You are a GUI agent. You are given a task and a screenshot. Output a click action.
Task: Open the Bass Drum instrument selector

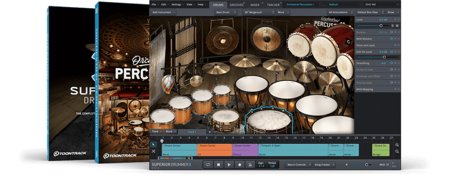coord(226,12)
